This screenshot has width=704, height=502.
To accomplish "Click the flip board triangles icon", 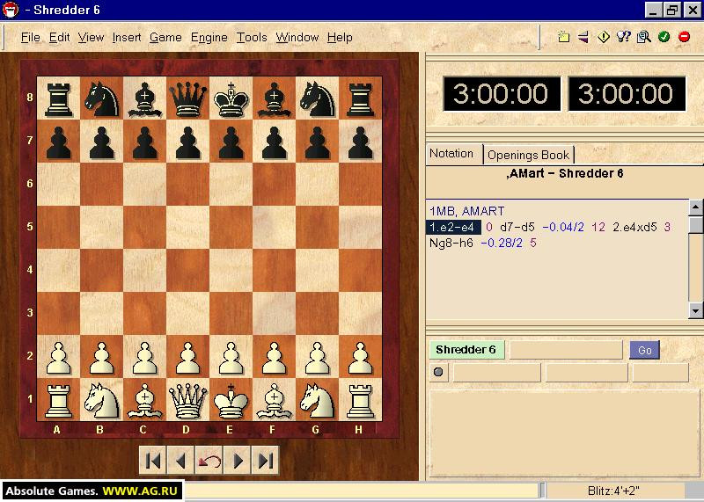I will tap(583, 37).
